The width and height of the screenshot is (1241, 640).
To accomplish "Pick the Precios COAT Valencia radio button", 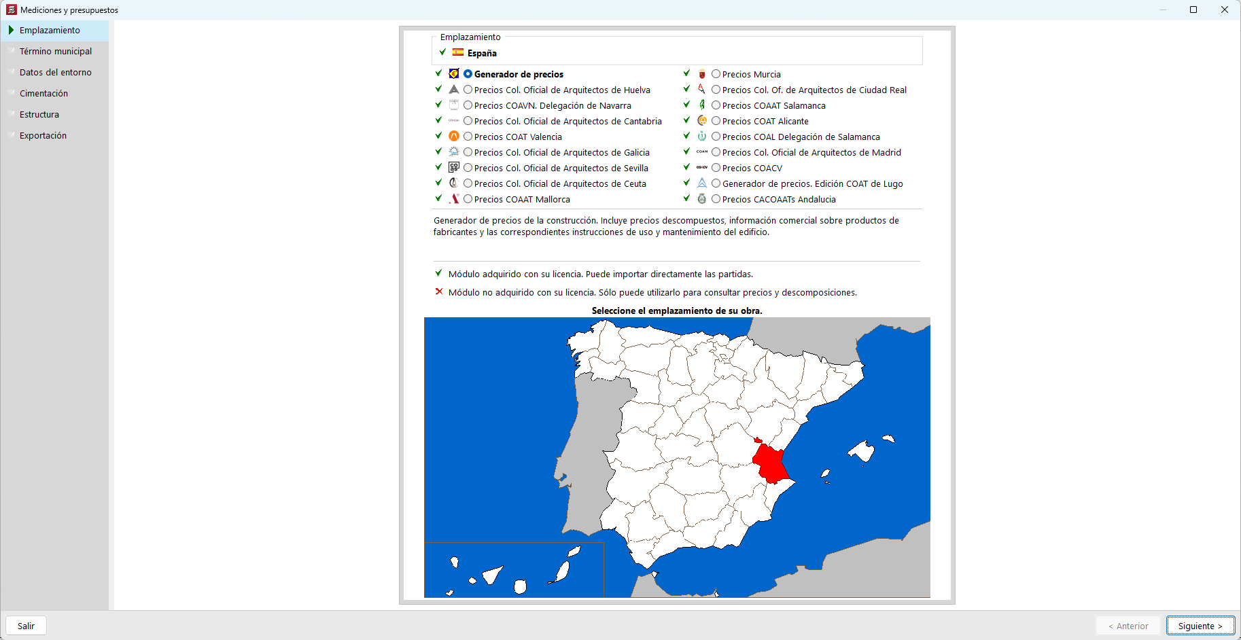I will point(468,137).
